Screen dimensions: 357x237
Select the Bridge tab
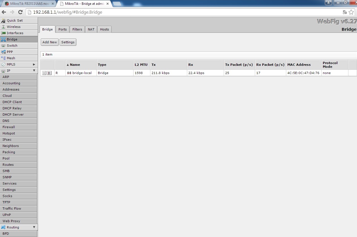pyautogui.click(x=47, y=29)
